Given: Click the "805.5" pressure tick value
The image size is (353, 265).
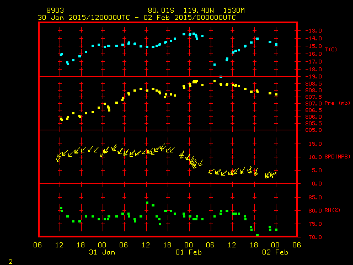Looking at the screenshot, I should [x=314, y=124].
